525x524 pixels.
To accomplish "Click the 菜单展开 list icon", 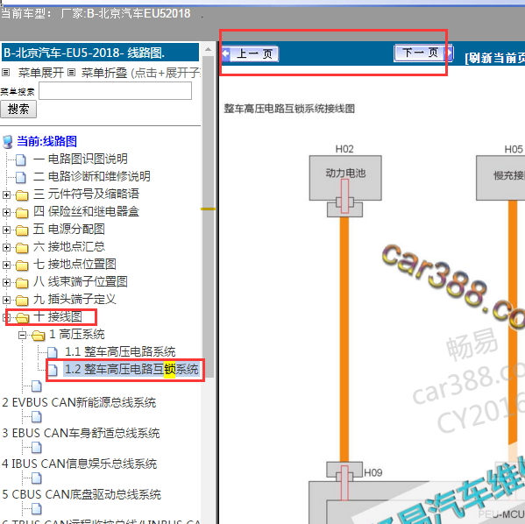I will [6, 73].
